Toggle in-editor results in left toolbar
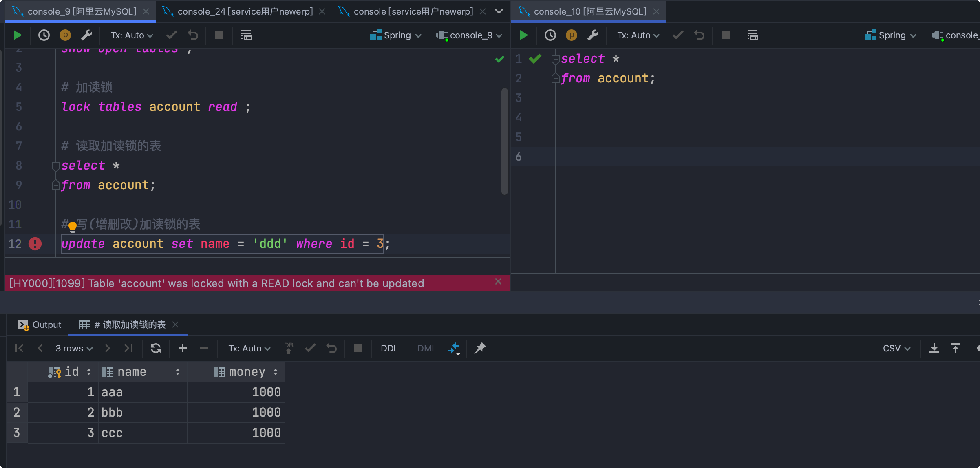 [246, 35]
